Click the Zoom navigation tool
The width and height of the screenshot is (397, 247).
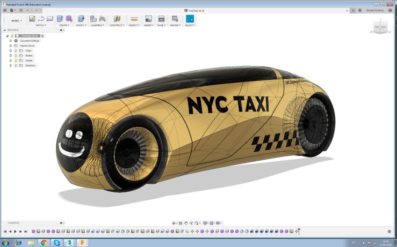(191, 223)
